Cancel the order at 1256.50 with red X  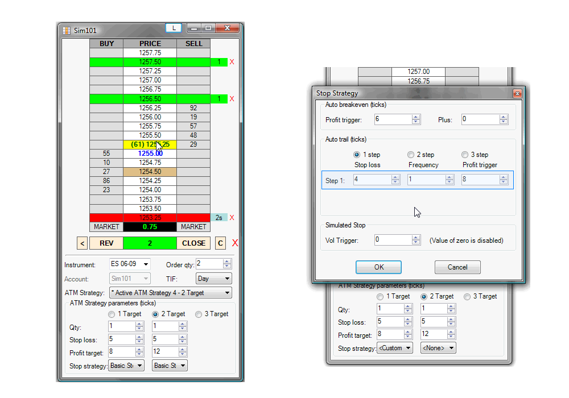[x=232, y=98]
